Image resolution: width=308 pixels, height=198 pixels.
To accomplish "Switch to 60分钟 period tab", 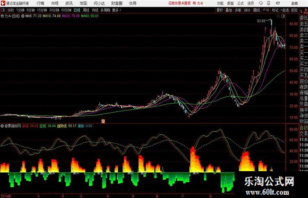I will tap(66, 10).
